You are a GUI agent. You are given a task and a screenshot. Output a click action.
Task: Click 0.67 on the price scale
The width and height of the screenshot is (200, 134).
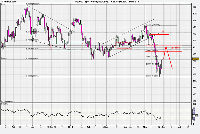tap(194, 67)
